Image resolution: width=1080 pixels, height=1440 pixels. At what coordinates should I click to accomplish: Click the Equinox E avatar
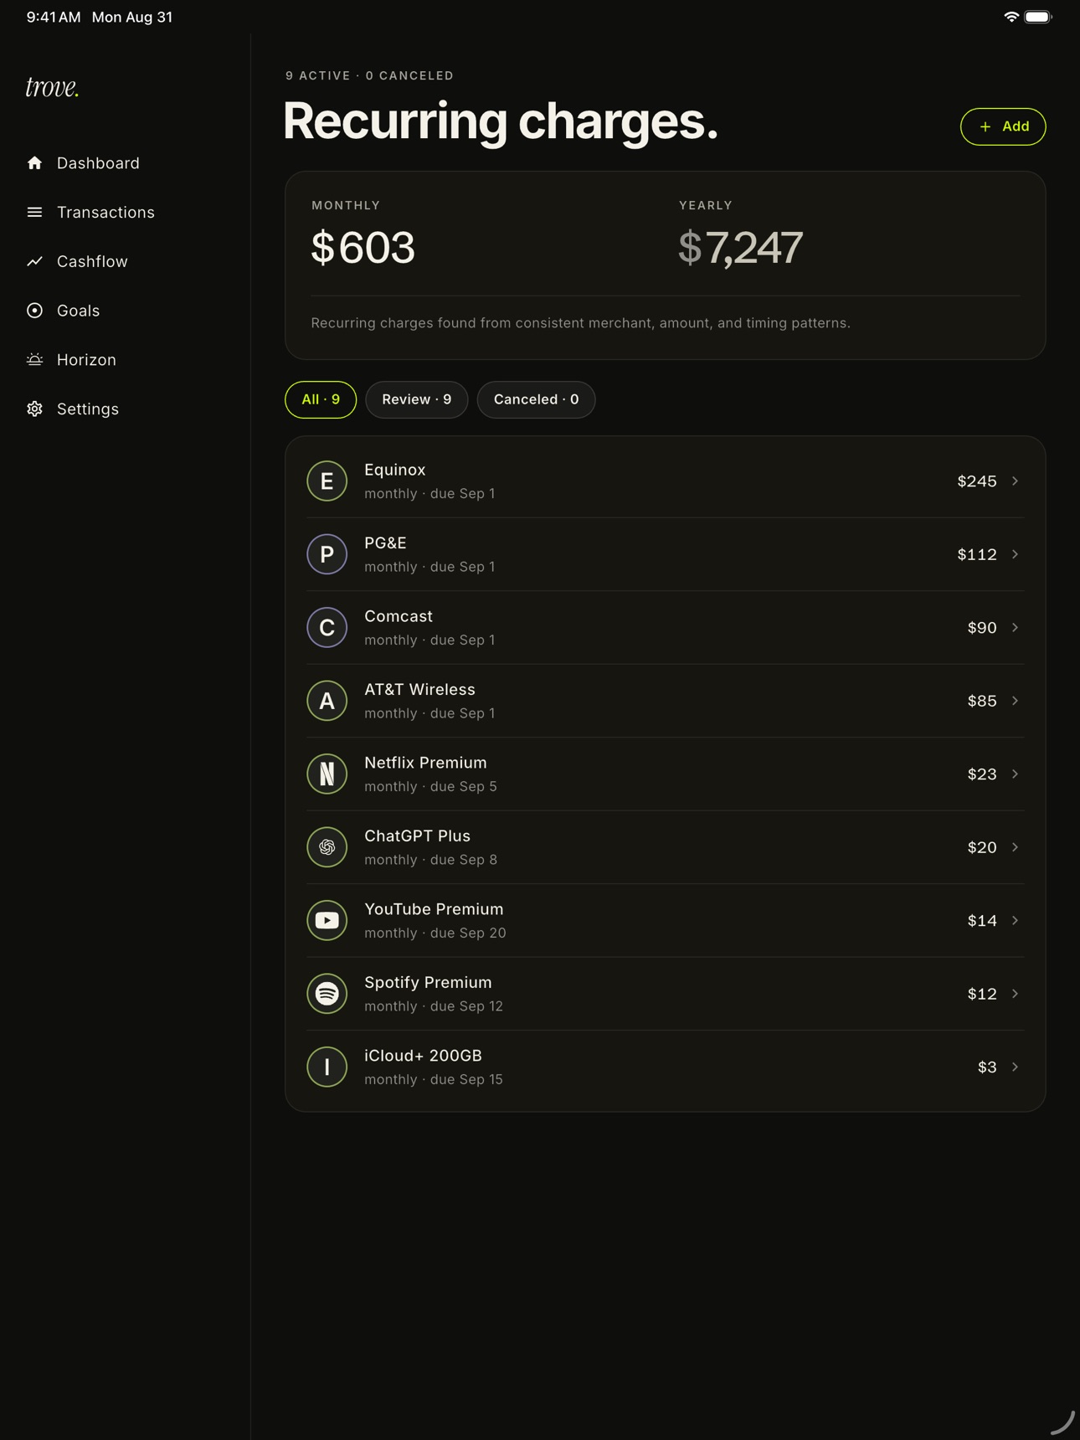pos(327,481)
